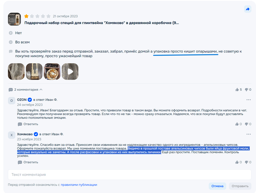Play the review video thumbnail
256x193 pixels.
click(70, 71)
